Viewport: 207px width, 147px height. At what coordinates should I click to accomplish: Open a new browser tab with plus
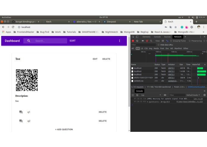[197, 22]
